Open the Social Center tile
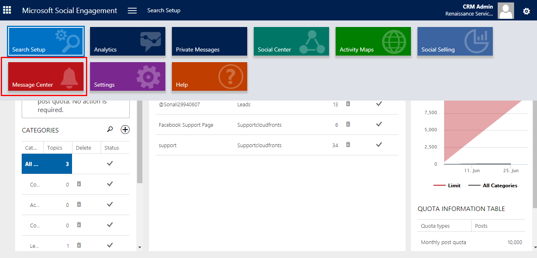The height and width of the screenshot is (258, 537). click(x=291, y=41)
